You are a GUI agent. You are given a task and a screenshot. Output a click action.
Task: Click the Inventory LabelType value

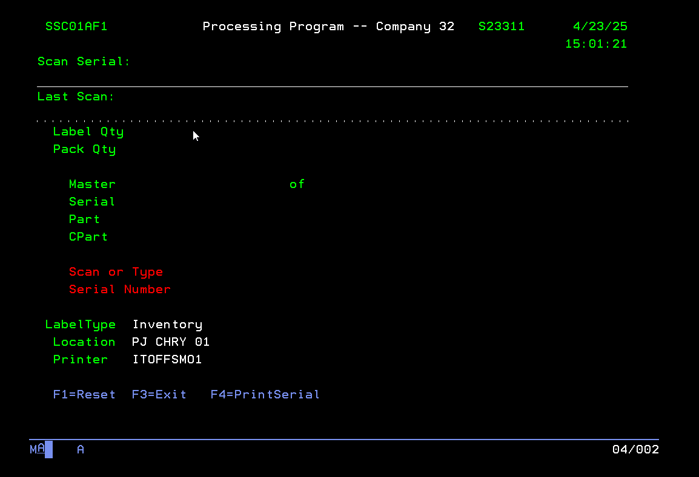tap(167, 325)
